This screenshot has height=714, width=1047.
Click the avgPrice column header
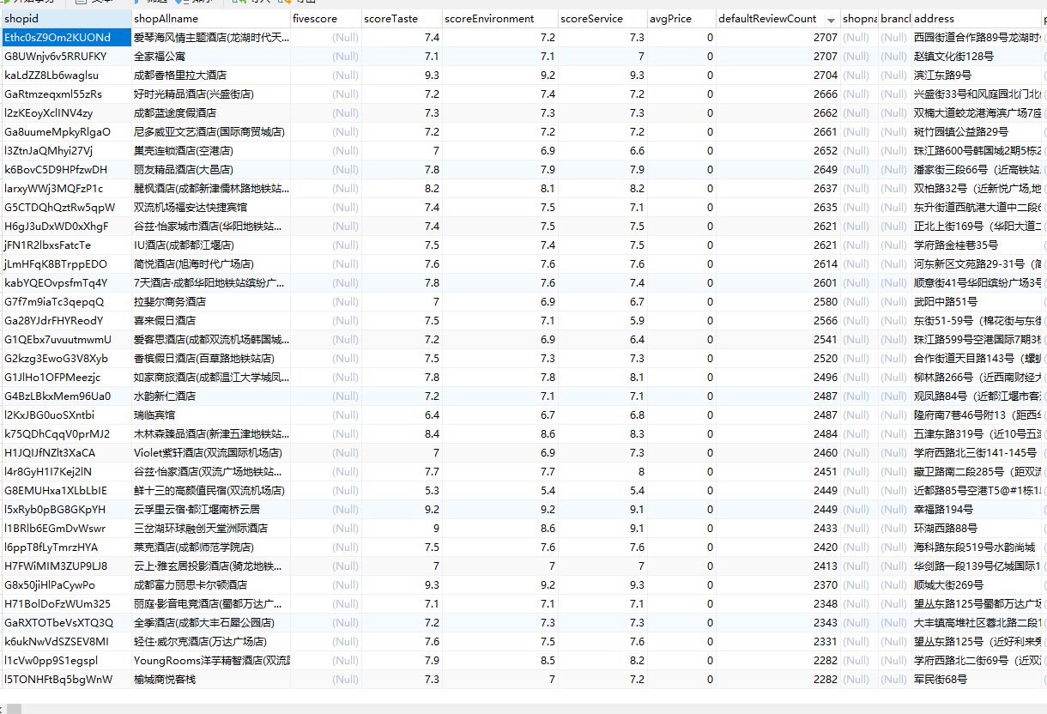tap(681, 18)
